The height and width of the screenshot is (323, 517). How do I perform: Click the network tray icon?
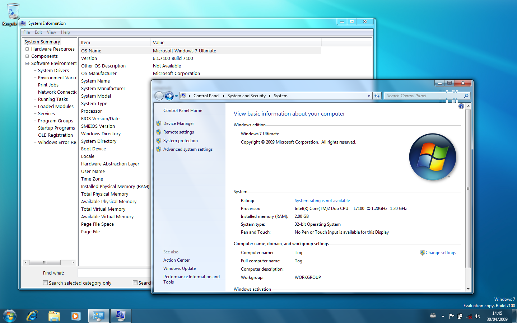(469, 316)
